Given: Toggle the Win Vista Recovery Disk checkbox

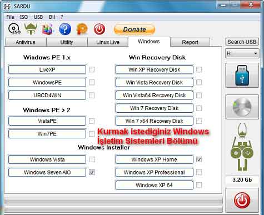Looking at the screenshot, I should pyautogui.click(x=199, y=82).
